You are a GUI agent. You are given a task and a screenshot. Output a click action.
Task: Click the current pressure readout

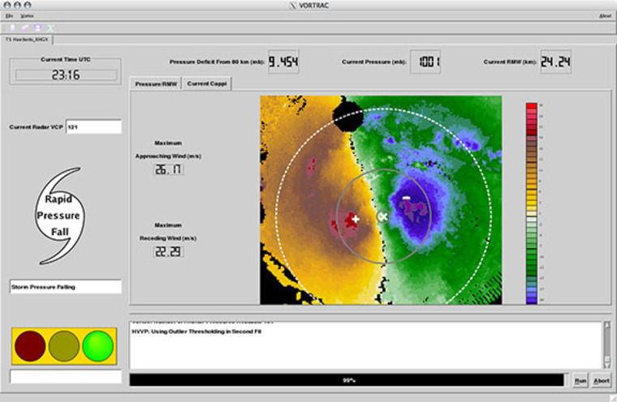click(x=425, y=62)
